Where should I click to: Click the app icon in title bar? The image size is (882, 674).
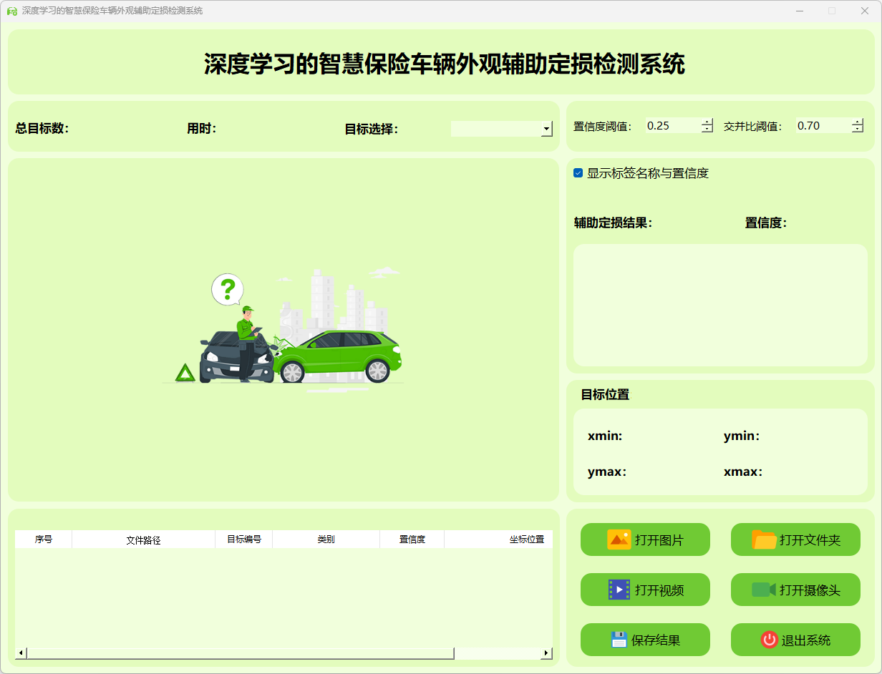point(11,11)
